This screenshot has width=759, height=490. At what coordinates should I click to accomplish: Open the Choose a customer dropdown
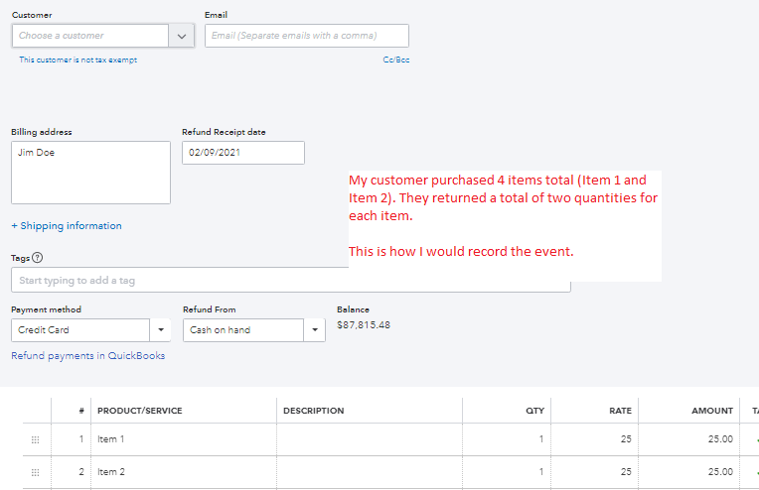182,36
